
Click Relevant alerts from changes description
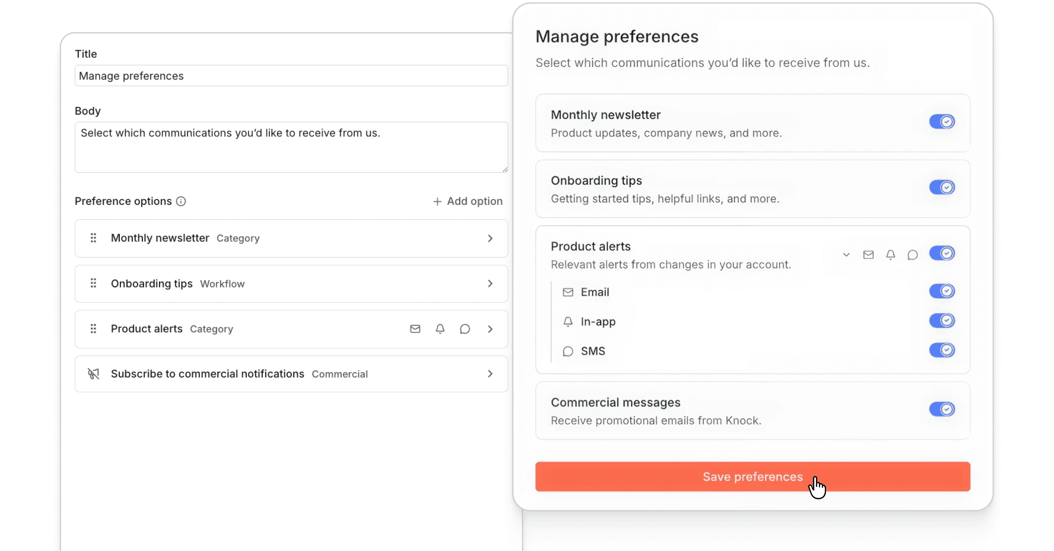coord(671,265)
